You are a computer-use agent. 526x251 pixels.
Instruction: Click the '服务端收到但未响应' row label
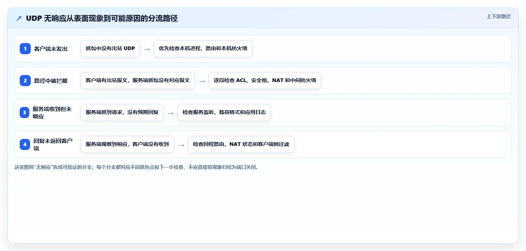52,113
